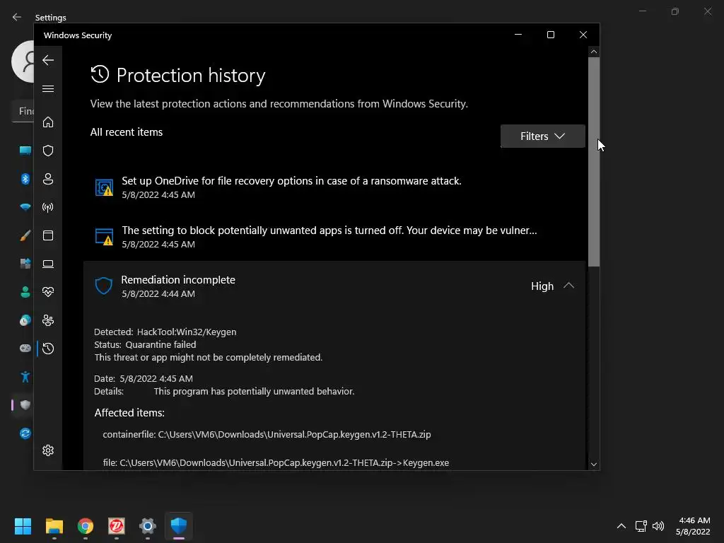Go back in the Settings window
Viewport: 724px width, 543px height.
pyautogui.click(x=17, y=17)
